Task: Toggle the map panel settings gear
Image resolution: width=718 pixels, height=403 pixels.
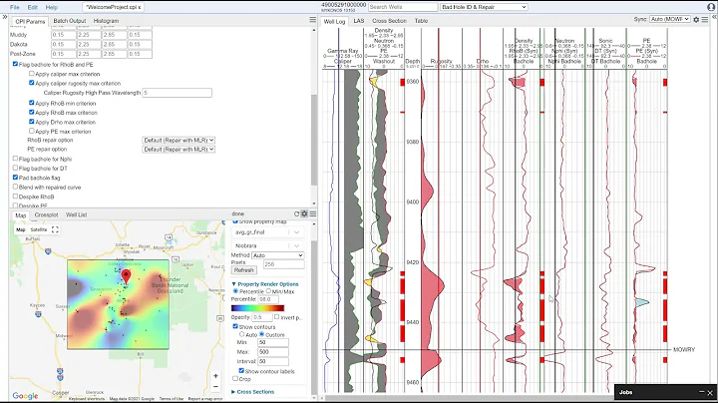Action: pyautogui.click(x=304, y=213)
